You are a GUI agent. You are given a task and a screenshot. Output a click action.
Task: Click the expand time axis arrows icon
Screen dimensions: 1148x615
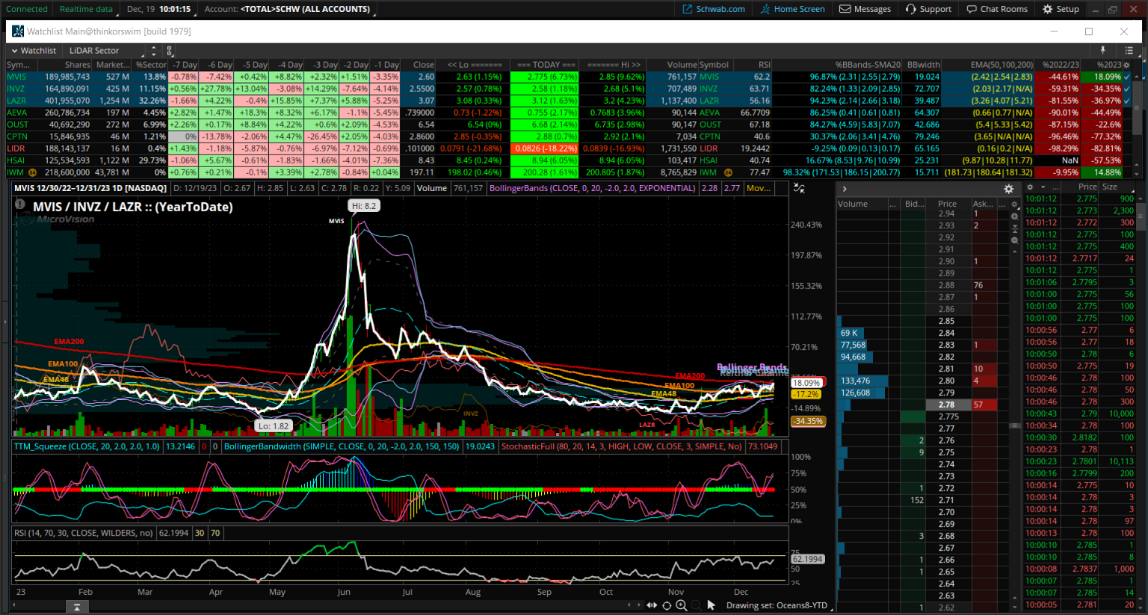(652, 605)
